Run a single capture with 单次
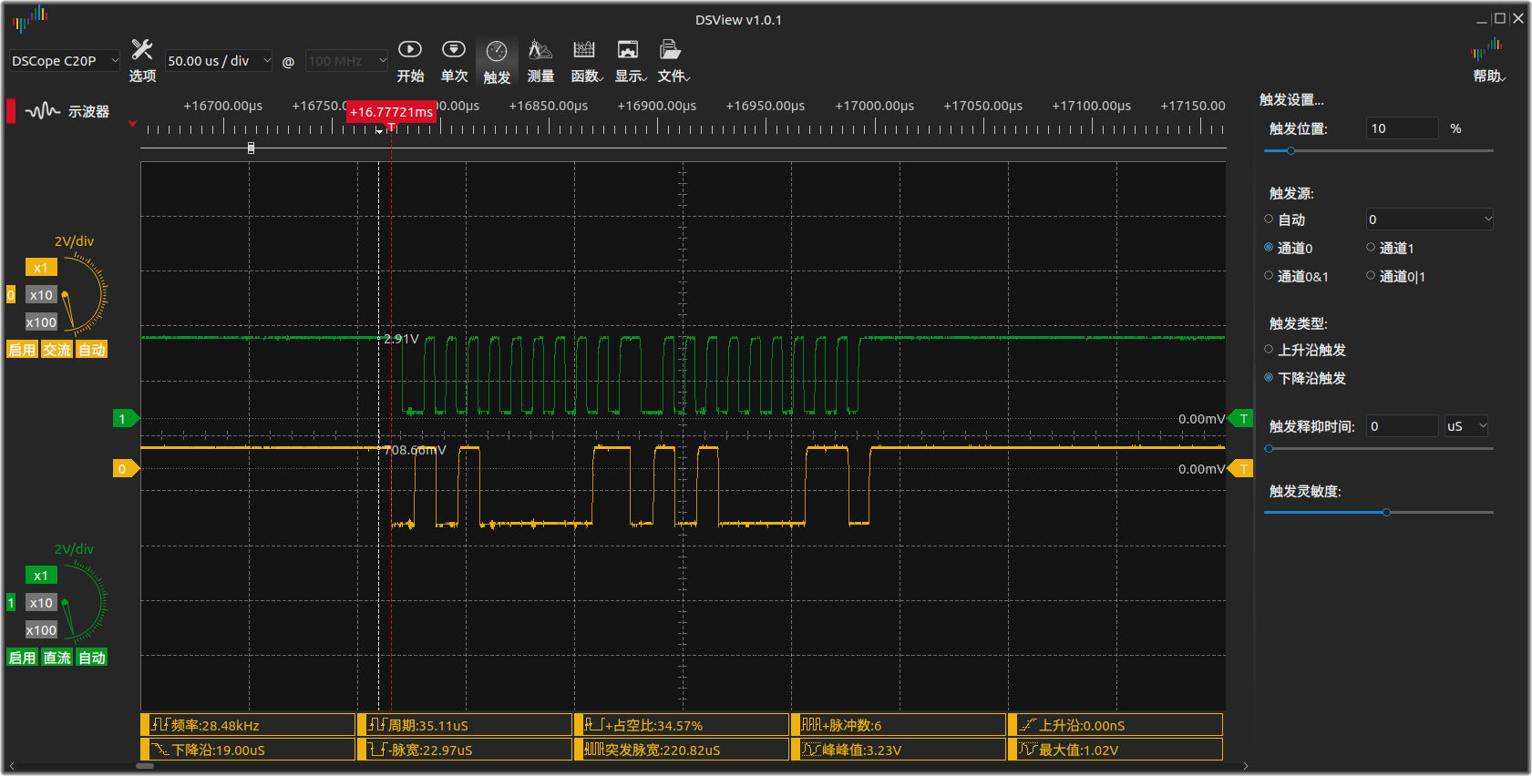1532x776 pixels. [x=454, y=61]
